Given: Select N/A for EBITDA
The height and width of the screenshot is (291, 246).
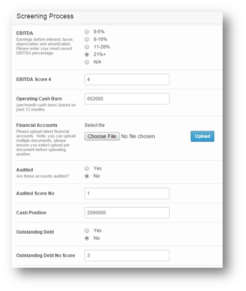Looking at the screenshot, I should (x=87, y=62).
